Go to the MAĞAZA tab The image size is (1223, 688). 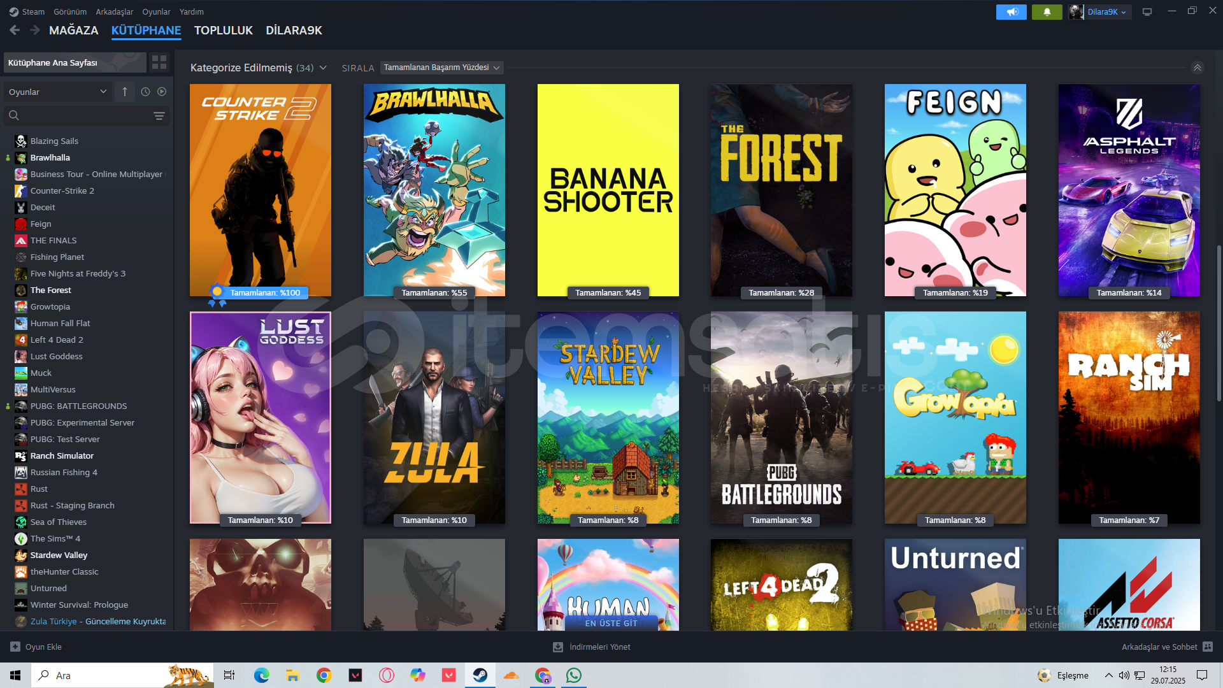click(74, 31)
